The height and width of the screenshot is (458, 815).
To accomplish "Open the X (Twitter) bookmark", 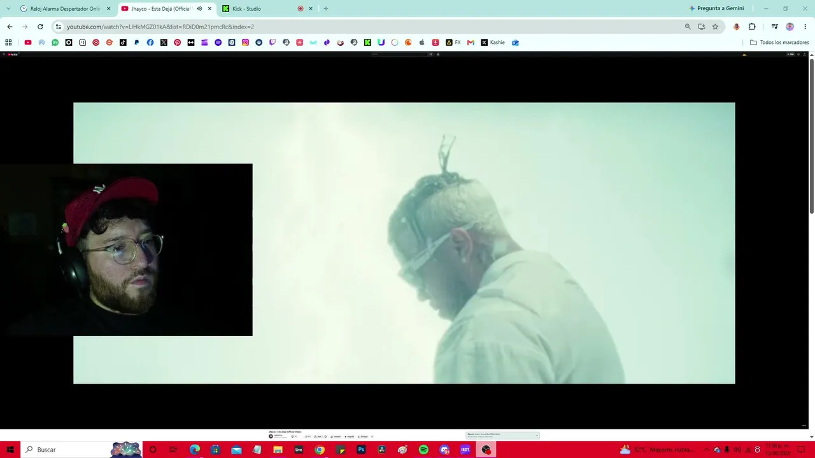I will 164,43.
